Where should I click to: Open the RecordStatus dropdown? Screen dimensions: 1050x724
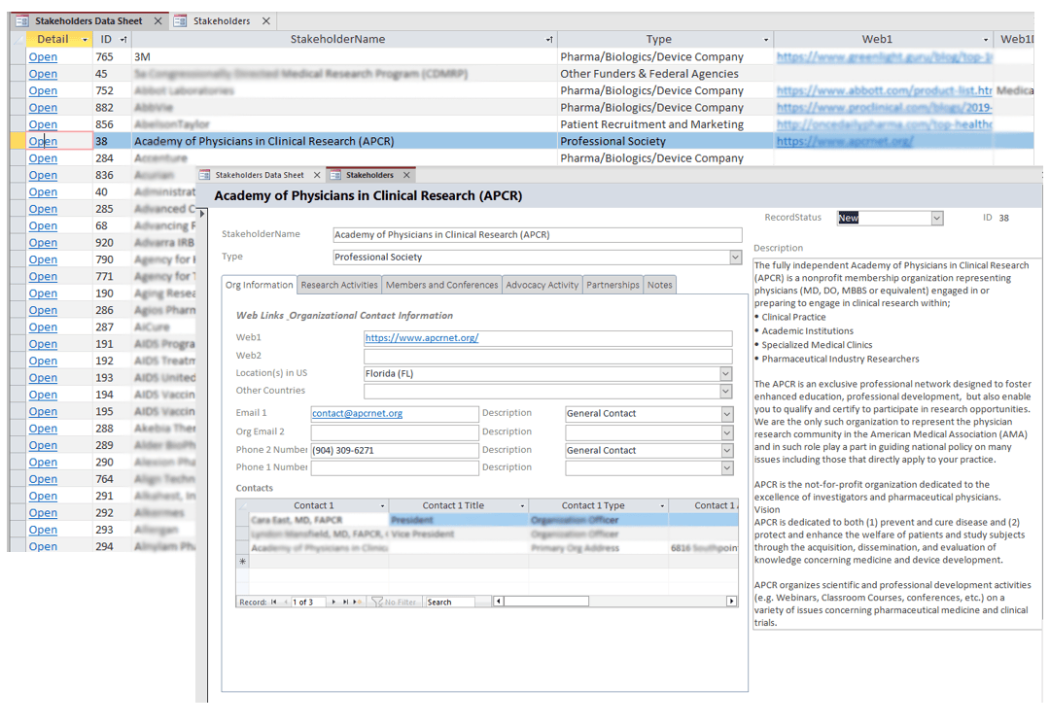[937, 218]
